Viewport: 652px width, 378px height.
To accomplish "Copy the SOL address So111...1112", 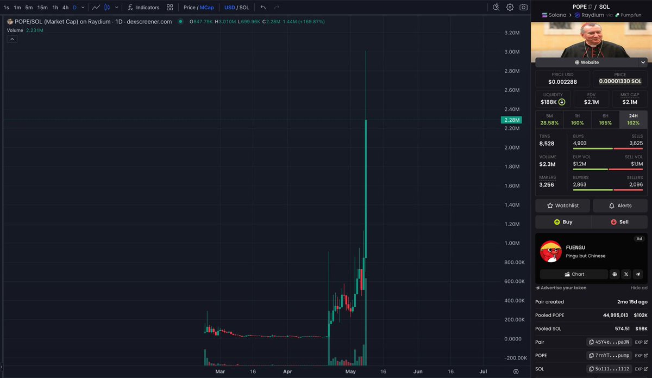I will [610, 369].
